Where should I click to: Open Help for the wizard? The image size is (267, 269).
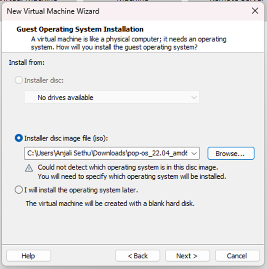(x=28, y=256)
